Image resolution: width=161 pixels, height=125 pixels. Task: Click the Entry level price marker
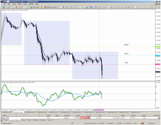[x=158, y=56]
